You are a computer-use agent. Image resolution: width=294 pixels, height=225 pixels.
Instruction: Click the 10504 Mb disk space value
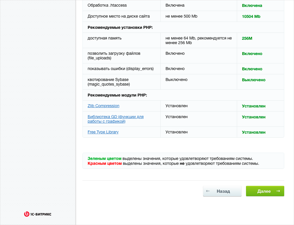(251, 16)
